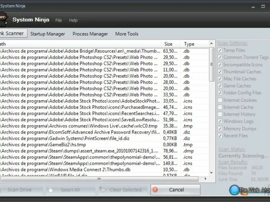Toggle Common Torrent Tags checkbox

pos(220,57)
